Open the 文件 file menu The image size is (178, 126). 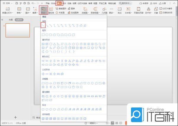8,3
